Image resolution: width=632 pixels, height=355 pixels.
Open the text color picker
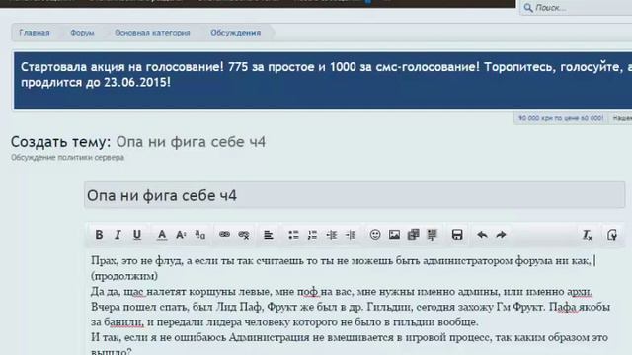pos(162,235)
